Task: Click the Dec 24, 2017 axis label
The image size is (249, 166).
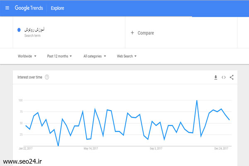Action: (220, 148)
